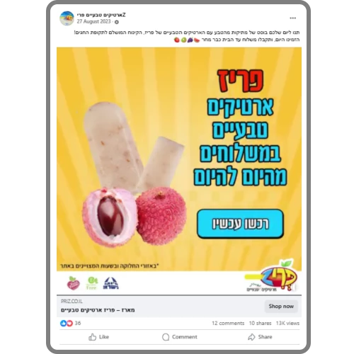Click the 27 August 2023 timestamp
Viewport: 354px width, 354px height.
pos(93,21)
